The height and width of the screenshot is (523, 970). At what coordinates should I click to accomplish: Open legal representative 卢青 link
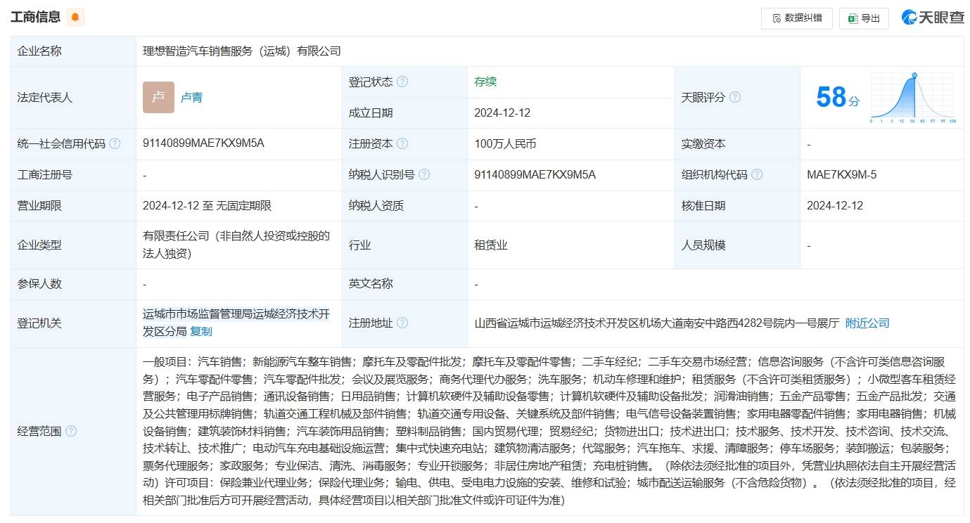191,98
